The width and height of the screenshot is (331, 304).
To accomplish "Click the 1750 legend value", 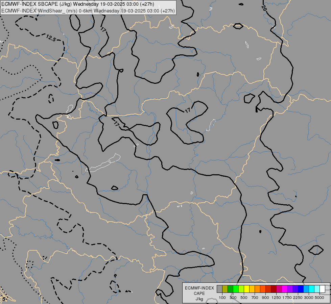I will point(287,298).
